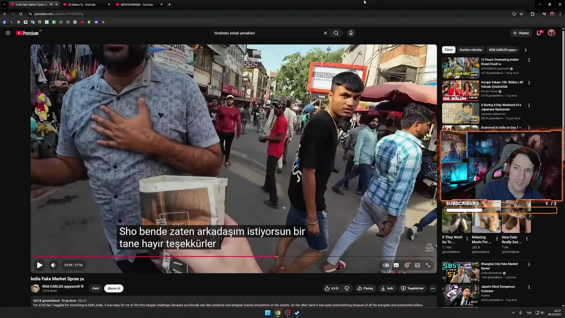Mute the video player volume

pyautogui.click(x=53, y=265)
